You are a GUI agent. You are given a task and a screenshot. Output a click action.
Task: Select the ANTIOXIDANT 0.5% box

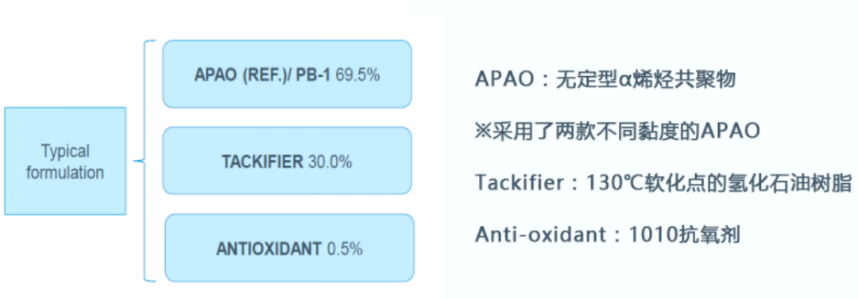pos(289,247)
